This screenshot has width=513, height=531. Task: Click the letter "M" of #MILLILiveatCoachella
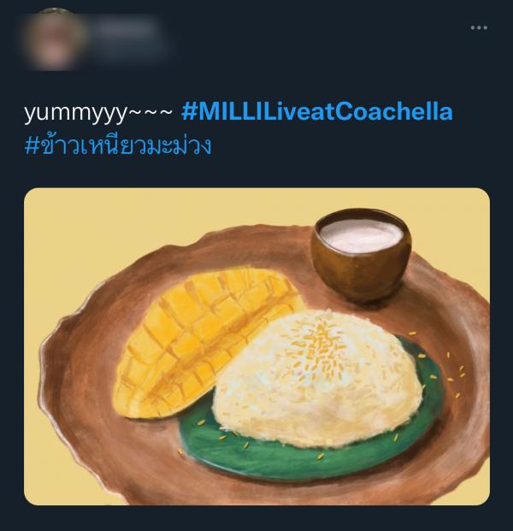208,112
